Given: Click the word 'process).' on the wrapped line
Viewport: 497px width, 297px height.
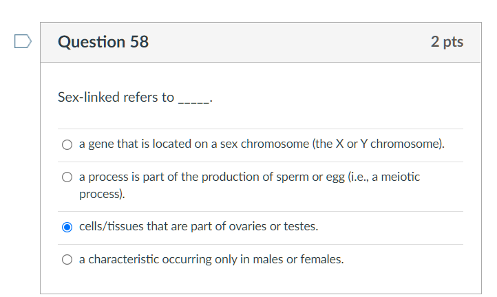Looking at the screenshot, I should pos(102,194).
